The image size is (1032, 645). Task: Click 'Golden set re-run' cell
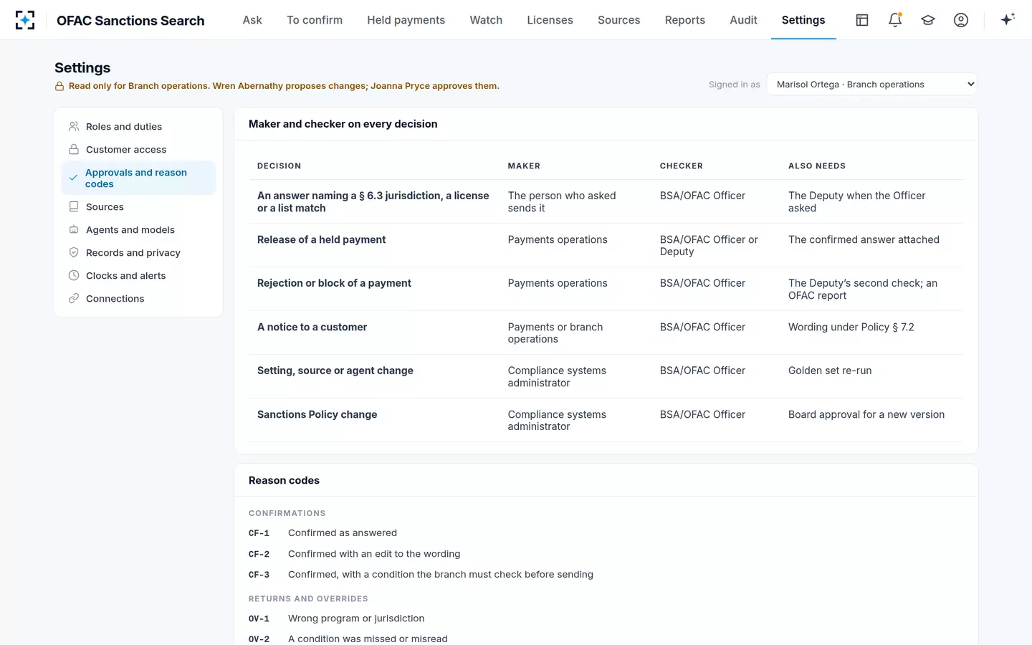click(x=830, y=371)
